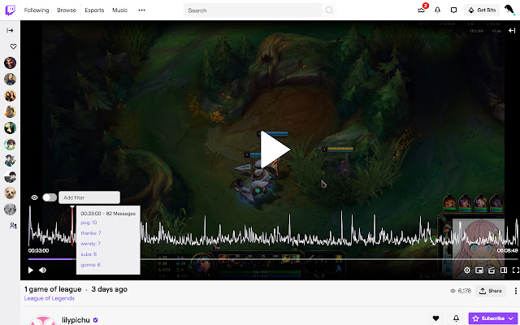Seek on the video progress bar
The height and width of the screenshot is (325, 520).
pyautogui.click(x=273, y=259)
